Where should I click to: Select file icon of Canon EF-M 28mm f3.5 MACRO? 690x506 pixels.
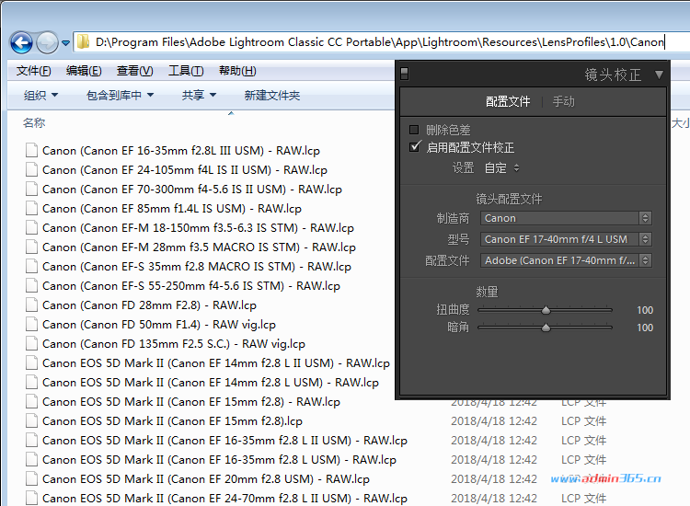point(31,247)
